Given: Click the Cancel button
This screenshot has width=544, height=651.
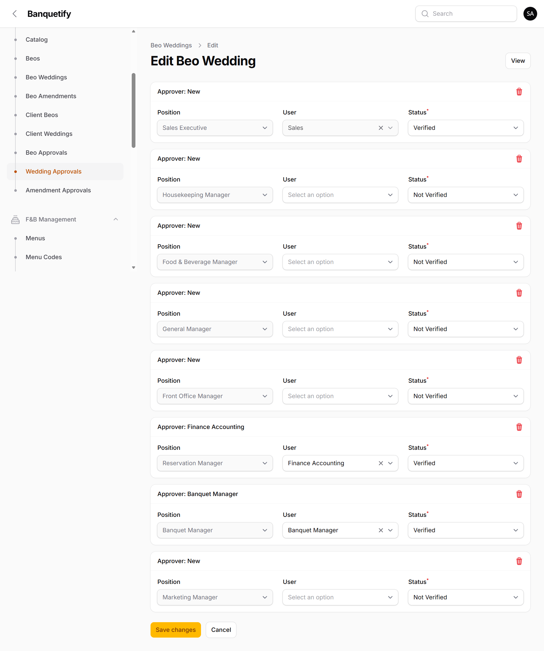Looking at the screenshot, I should tap(221, 630).
